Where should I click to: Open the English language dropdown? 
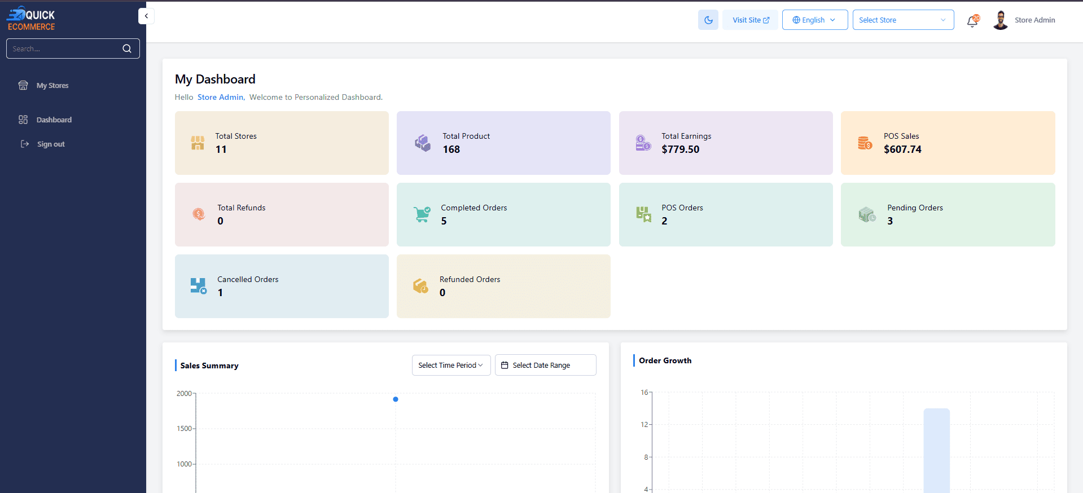(814, 20)
